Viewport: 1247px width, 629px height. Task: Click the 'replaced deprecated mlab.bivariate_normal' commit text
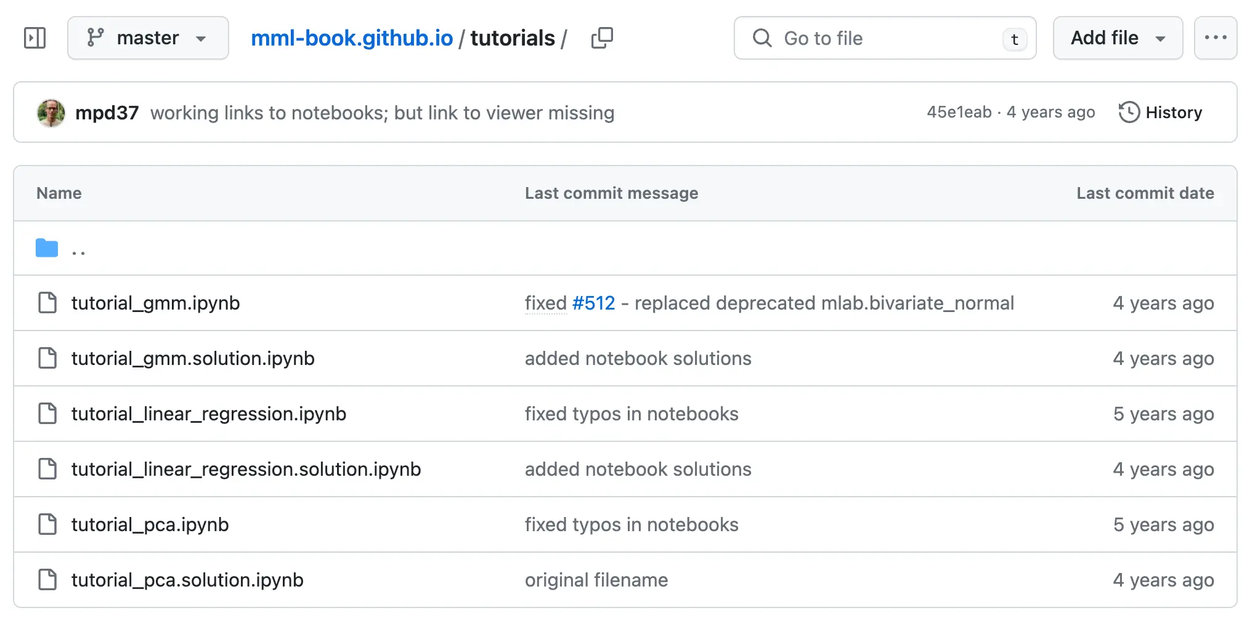pyautogui.click(x=824, y=303)
